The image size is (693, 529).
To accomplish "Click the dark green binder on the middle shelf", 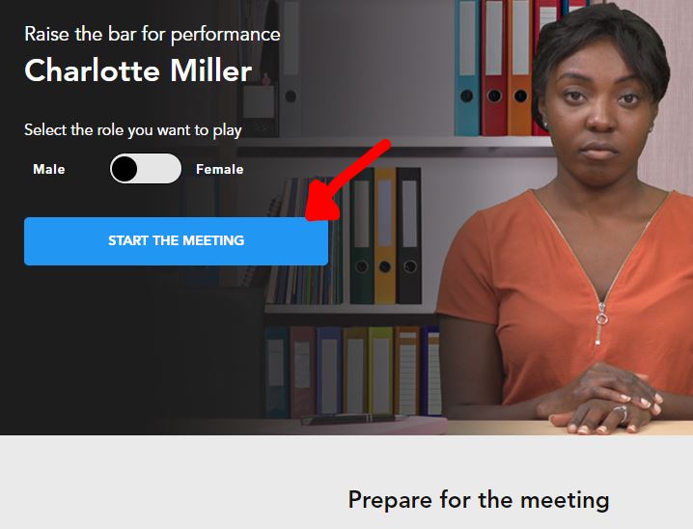I will pos(362,236).
